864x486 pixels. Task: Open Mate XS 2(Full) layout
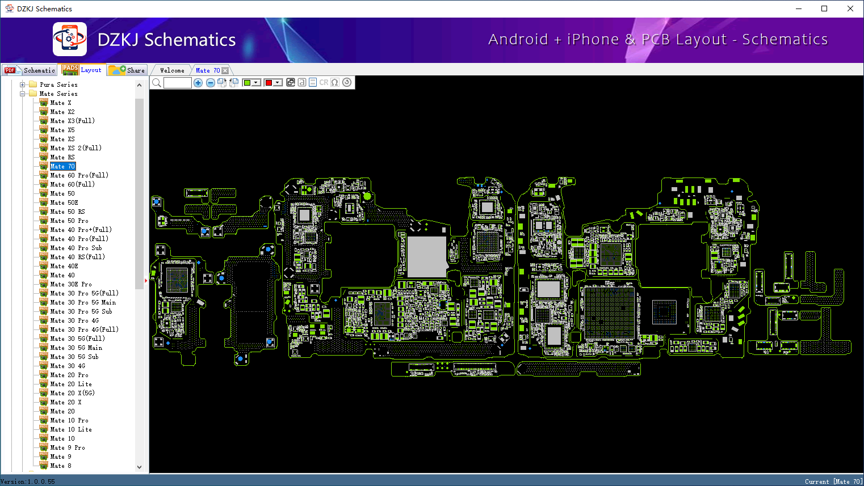(76, 148)
